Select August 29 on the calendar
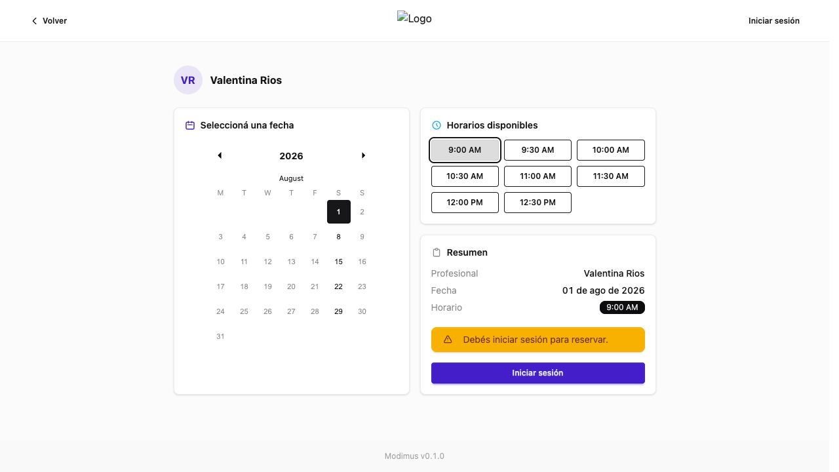839x472 pixels. [339, 311]
